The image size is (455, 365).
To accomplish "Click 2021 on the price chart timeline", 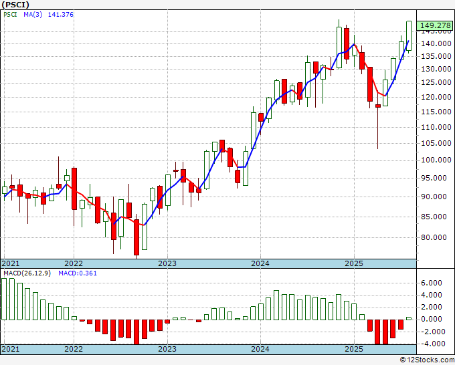I will click(x=11, y=263).
